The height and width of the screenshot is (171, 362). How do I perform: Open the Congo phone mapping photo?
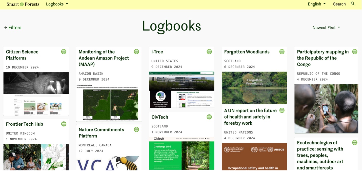pyautogui.click(x=326, y=108)
